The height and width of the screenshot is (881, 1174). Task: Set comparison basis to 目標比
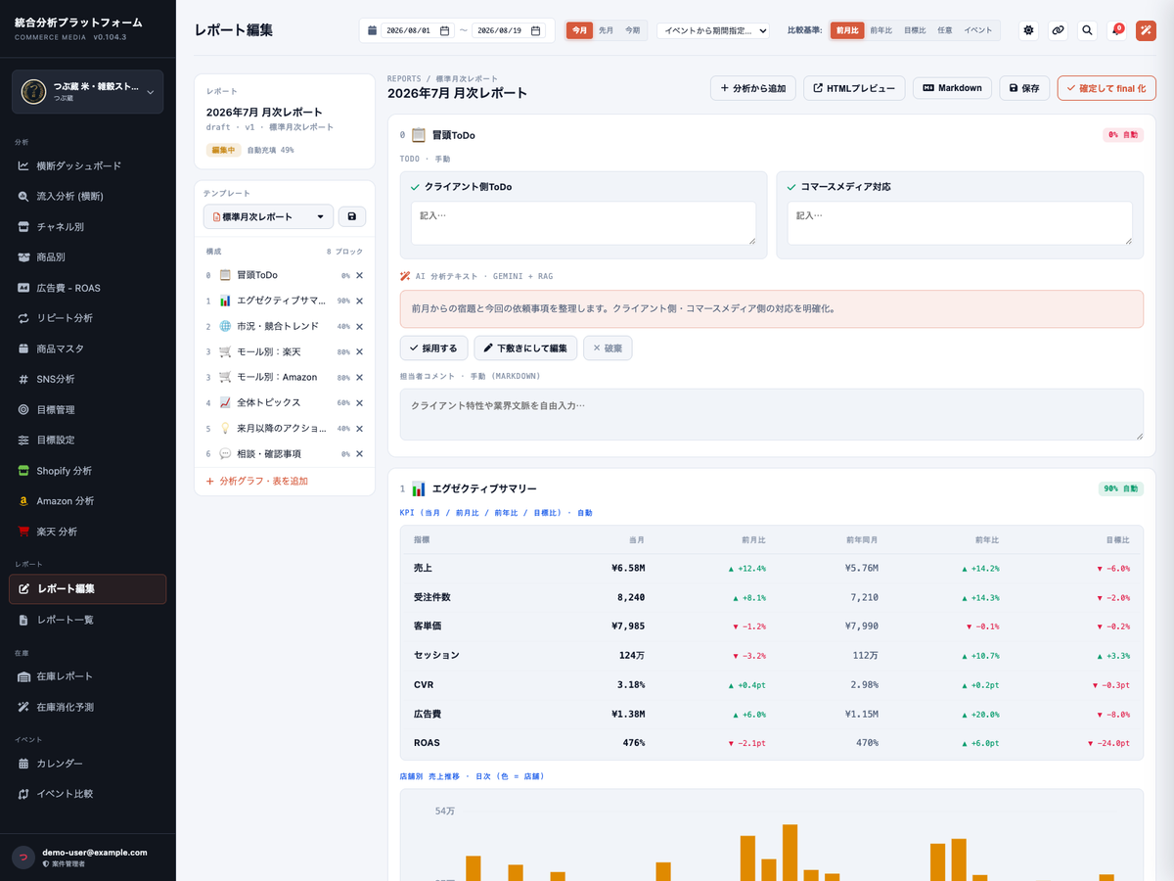(x=915, y=30)
